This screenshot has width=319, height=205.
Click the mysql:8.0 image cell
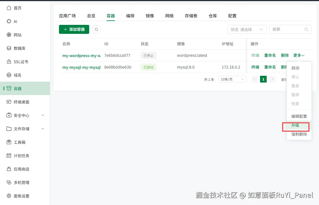[x=186, y=67]
